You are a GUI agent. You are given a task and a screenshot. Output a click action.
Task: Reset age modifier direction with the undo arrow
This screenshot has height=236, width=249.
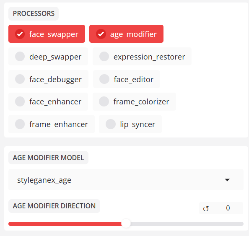click(x=206, y=208)
